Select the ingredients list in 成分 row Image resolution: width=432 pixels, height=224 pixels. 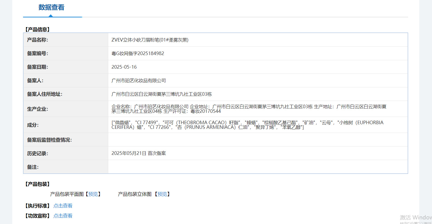[247, 125]
